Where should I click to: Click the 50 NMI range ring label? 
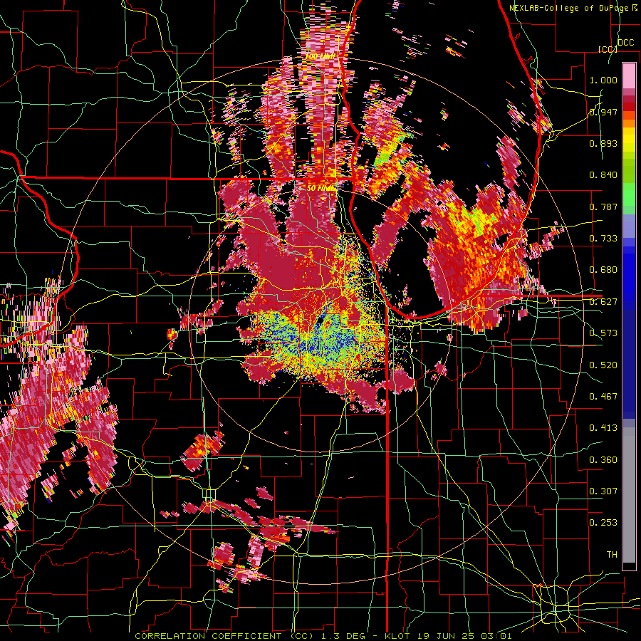pos(321,188)
